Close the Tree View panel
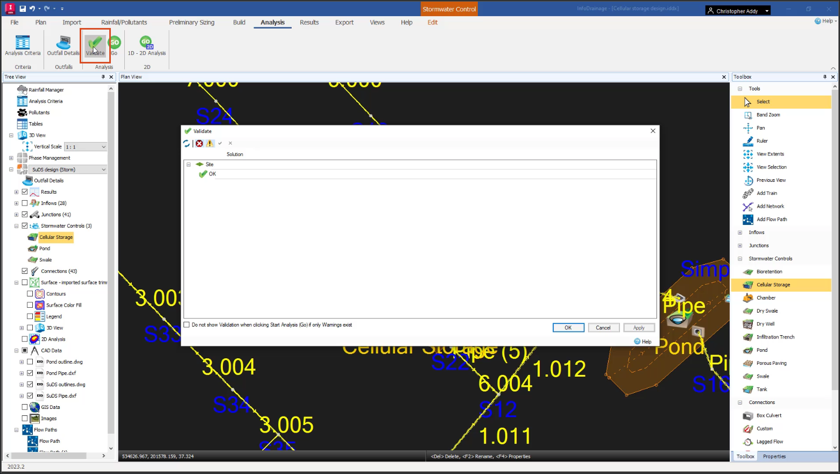840x474 pixels. [111, 77]
